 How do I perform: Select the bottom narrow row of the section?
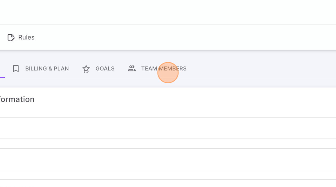point(168,175)
